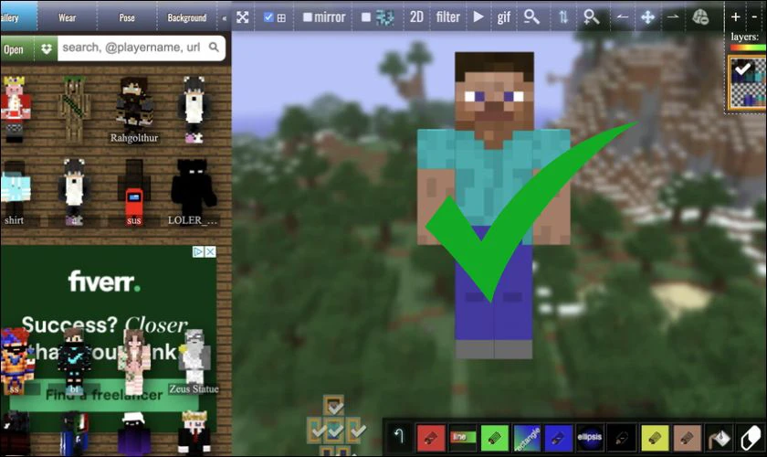Screen dimensions: 767x457
Task: Adjust the layers color gradient bar
Action: tap(748, 48)
